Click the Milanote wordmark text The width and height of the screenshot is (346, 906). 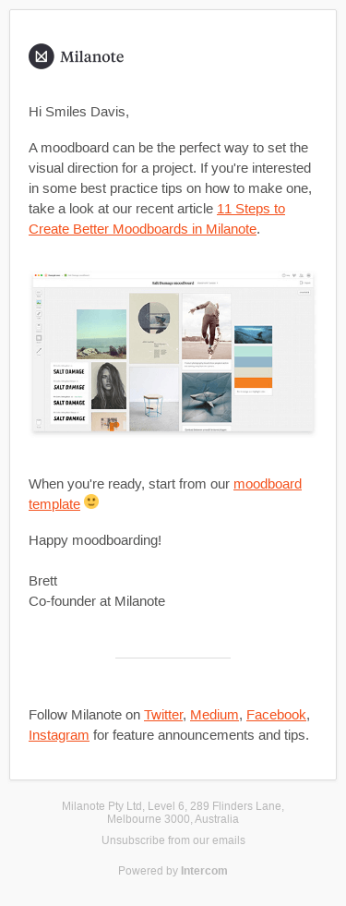[92, 56]
